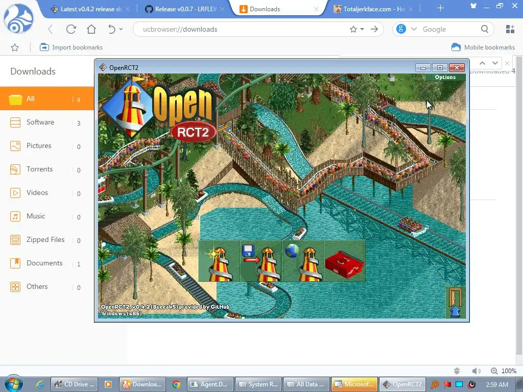The height and width of the screenshot is (392, 523).
Task: Select the Software downloads category
Action: tap(46, 122)
